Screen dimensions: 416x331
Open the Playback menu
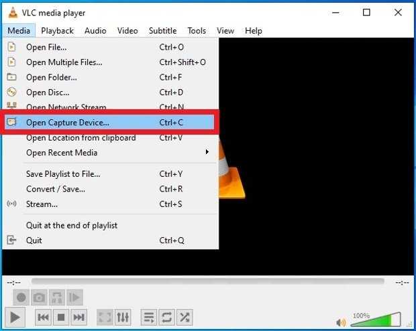tap(57, 31)
